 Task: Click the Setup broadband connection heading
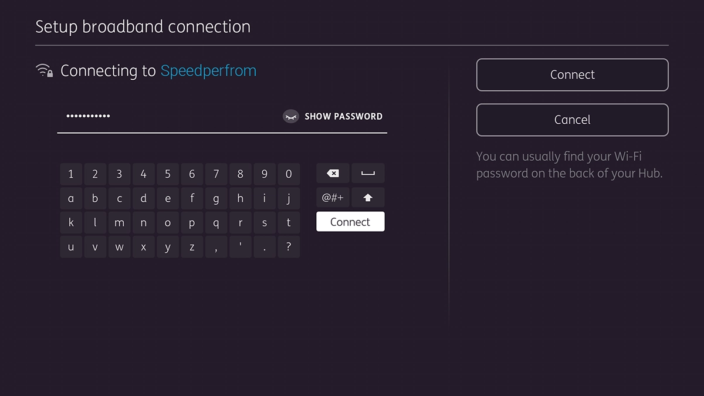click(143, 26)
